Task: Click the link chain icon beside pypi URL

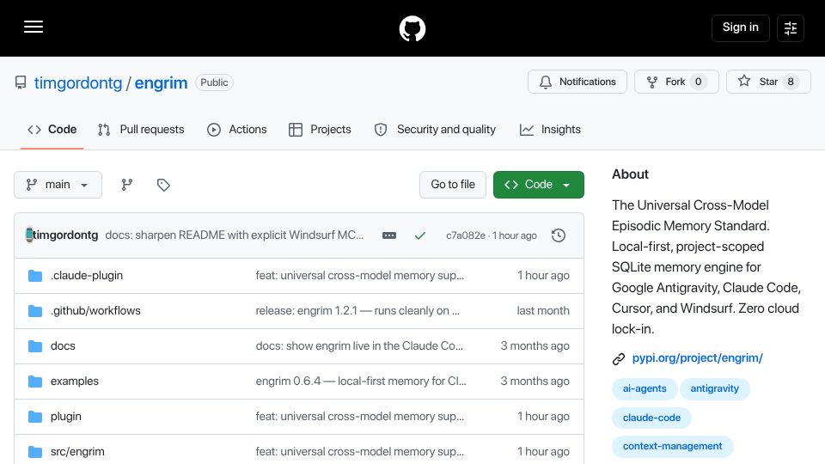Action: click(x=619, y=359)
